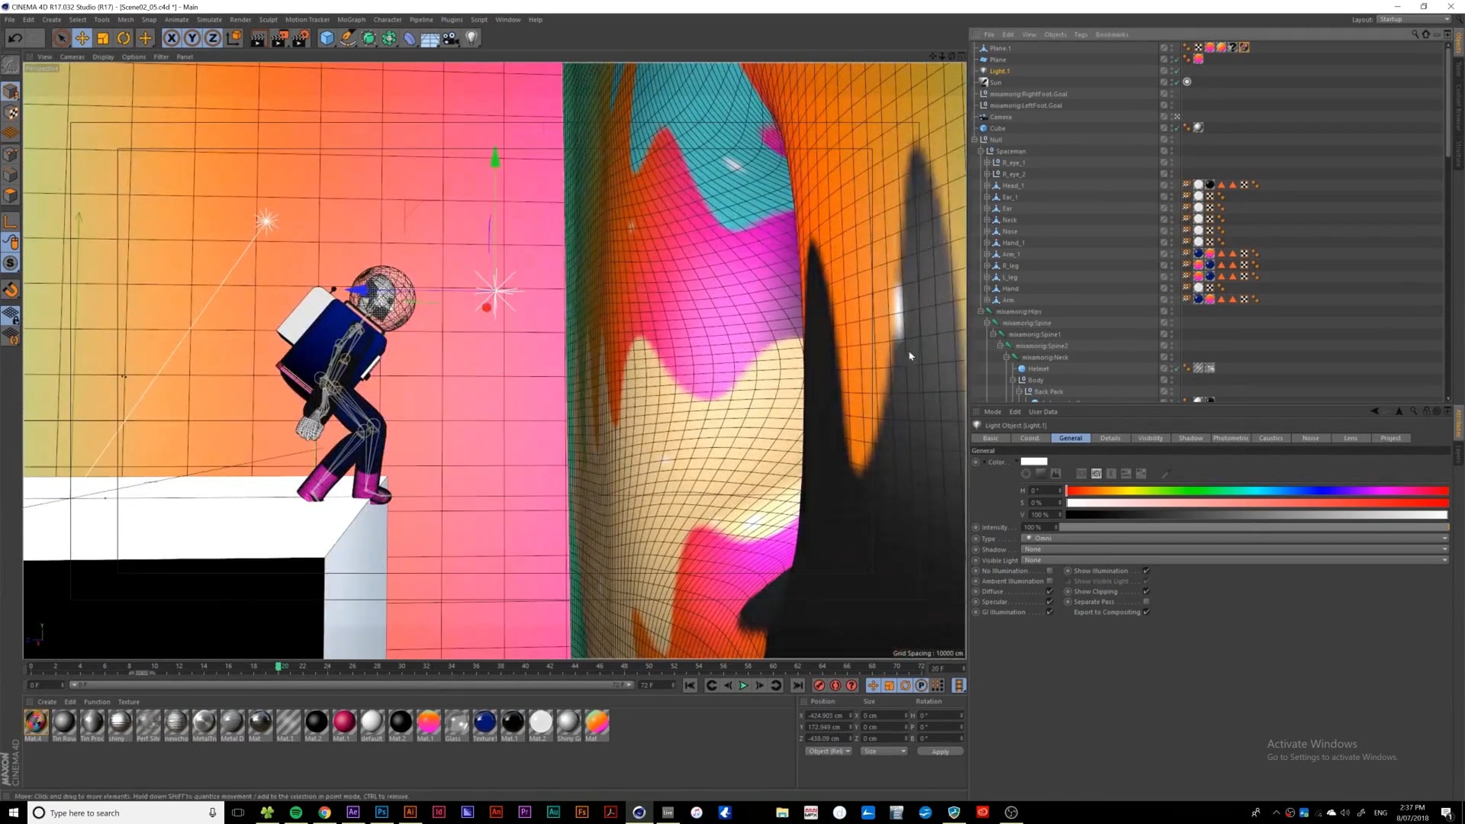
Task: Add a Cube primitive object
Action: coord(327,38)
